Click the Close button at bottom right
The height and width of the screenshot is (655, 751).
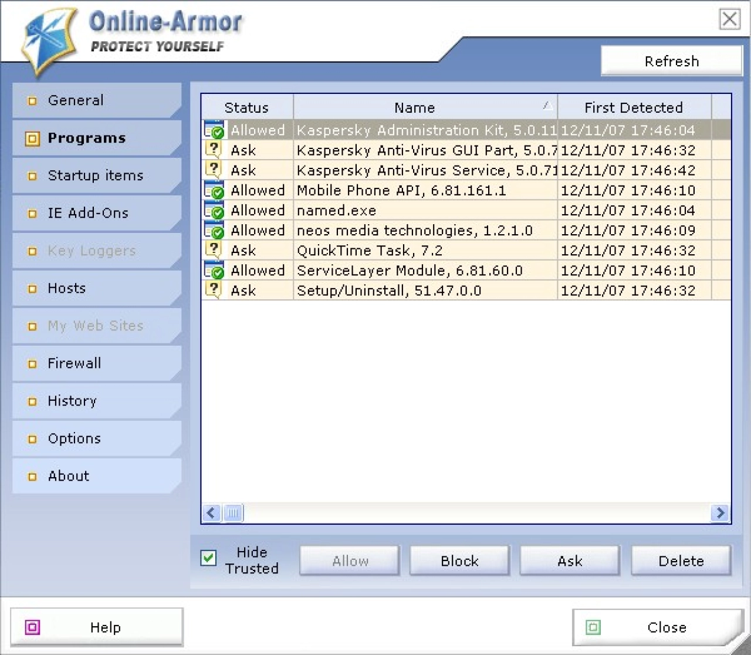coord(658,627)
